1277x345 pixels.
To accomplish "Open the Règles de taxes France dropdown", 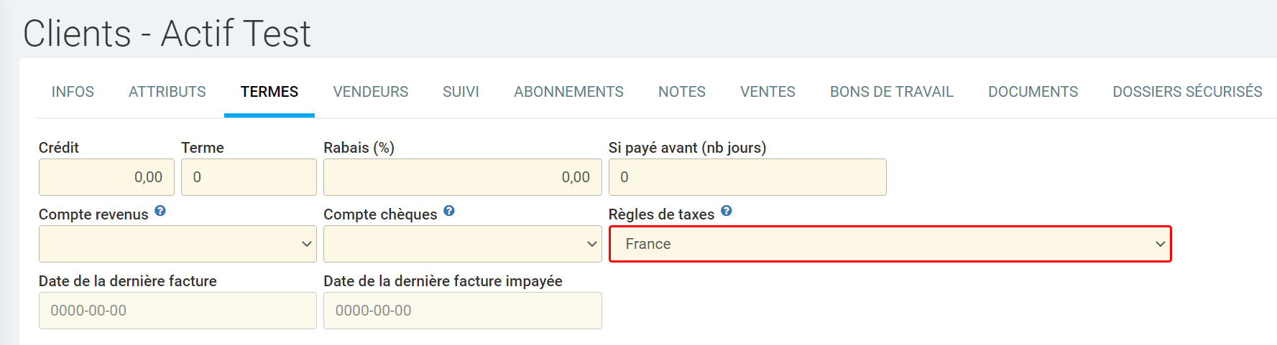I will (x=890, y=244).
